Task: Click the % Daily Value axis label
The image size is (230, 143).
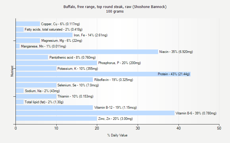Action: tap(117, 135)
